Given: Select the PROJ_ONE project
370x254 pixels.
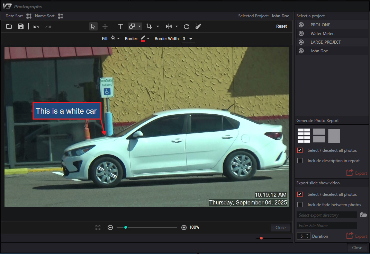Looking at the screenshot, I should 332,25.
